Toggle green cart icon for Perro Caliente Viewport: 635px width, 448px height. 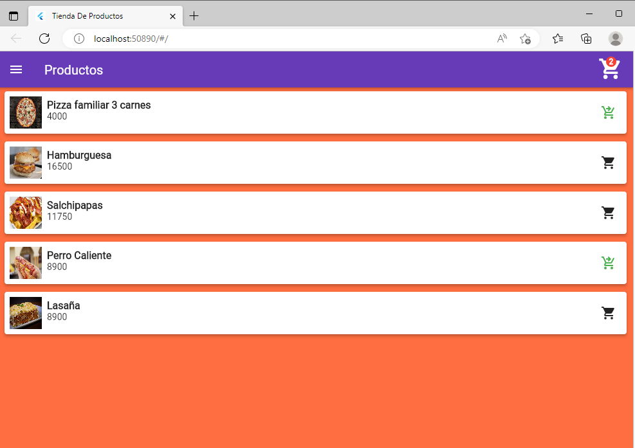(x=608, y=263)
